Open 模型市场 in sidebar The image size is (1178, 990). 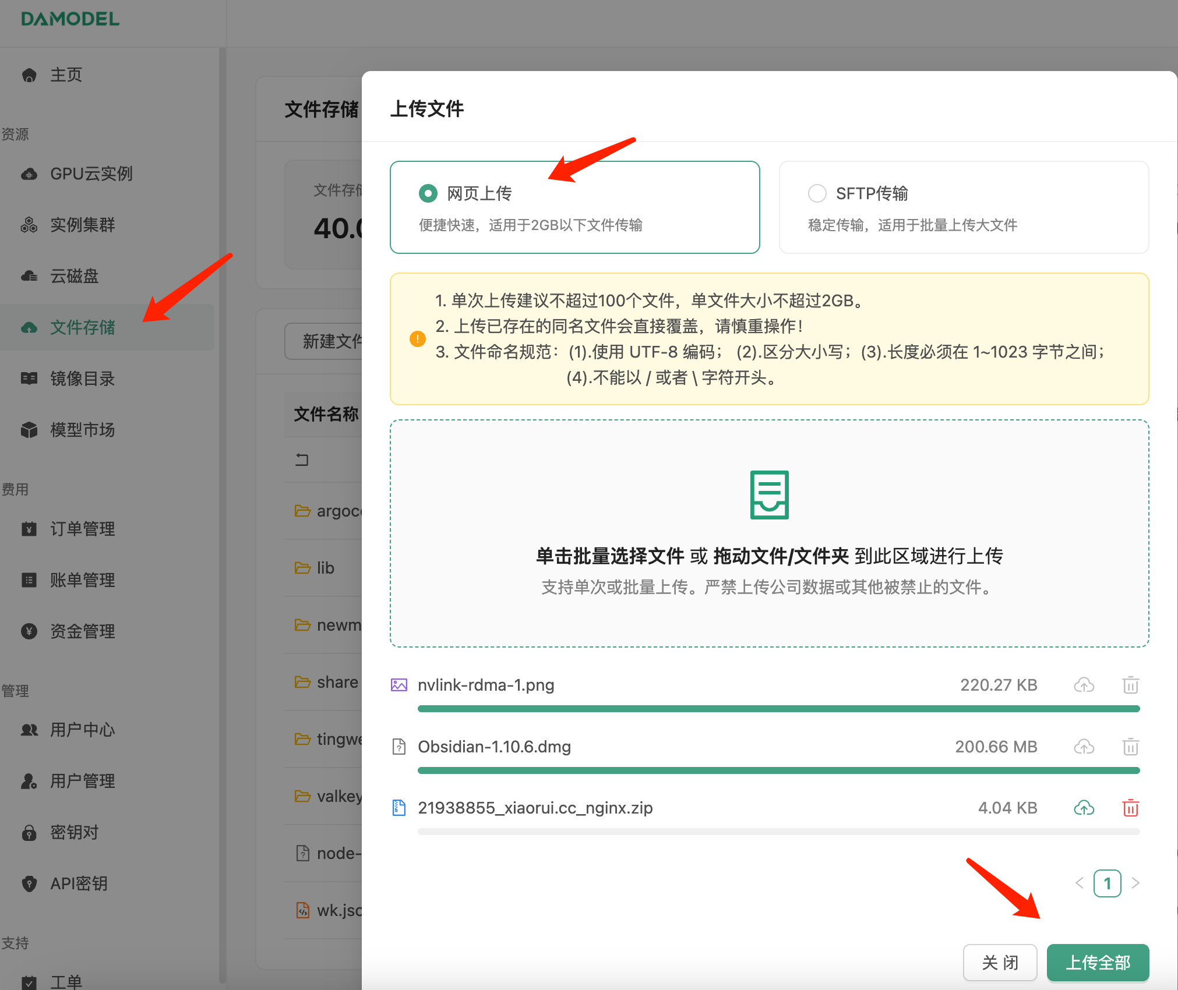(x=82, y=430)
